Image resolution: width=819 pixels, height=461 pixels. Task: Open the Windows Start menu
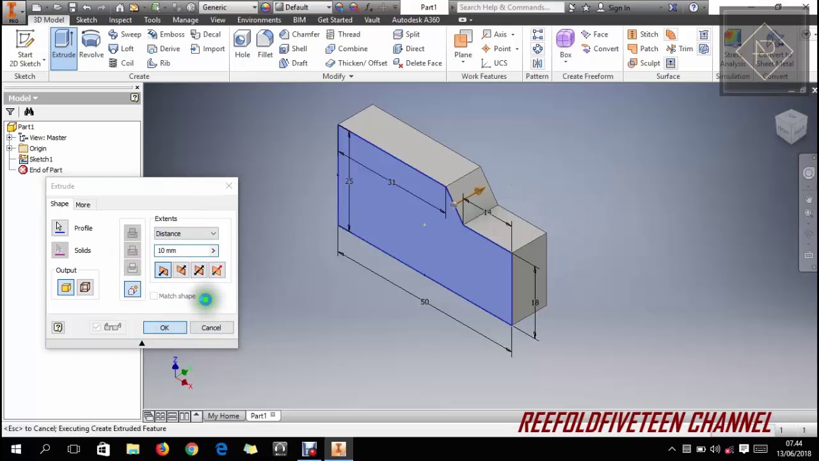pos(15,449)
